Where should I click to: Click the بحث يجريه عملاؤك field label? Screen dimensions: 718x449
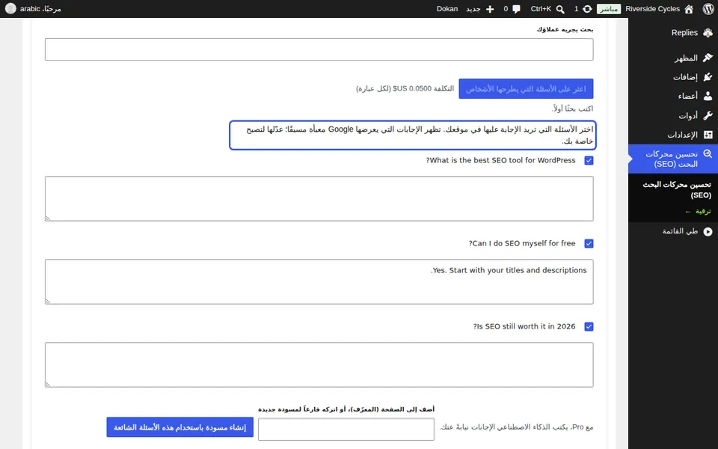pos(565,29)
